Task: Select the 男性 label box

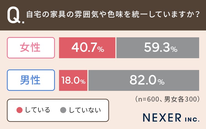Action: click(31, 80)
